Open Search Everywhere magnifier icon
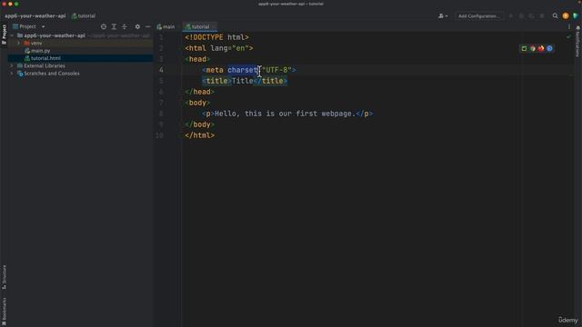The height and width of the screenshot is (327, 582). coord(555,16)
